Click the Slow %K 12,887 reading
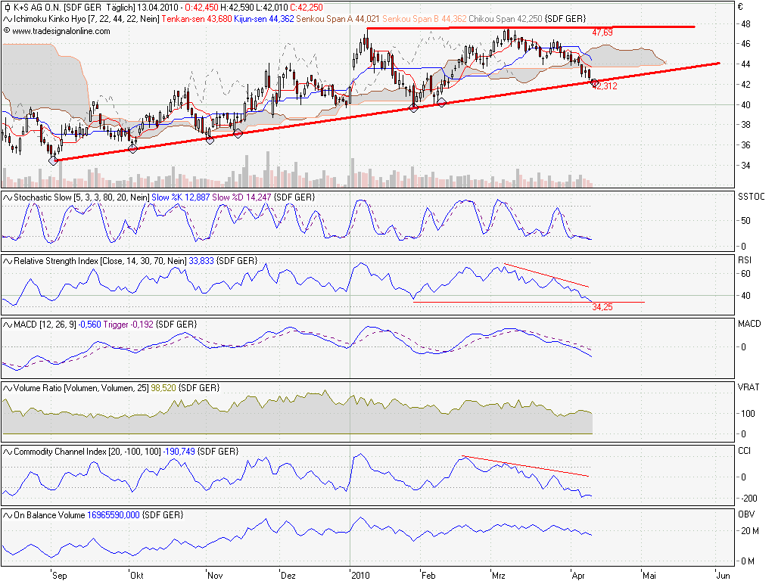The width and height of the screenshot is (775, 581). tap(181, 197)
